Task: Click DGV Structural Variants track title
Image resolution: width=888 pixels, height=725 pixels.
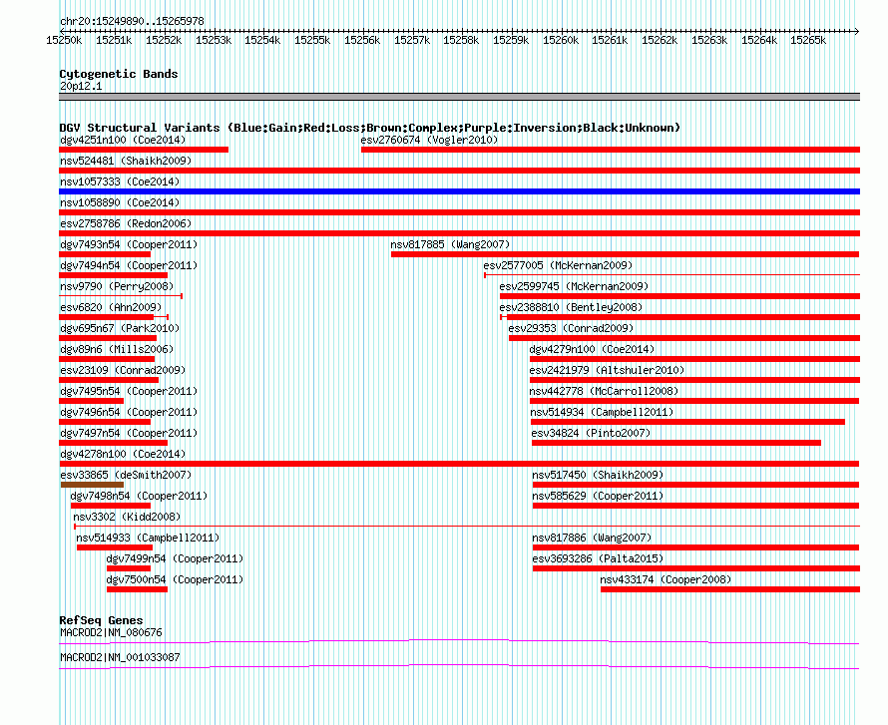Action: [x=370, y=128]
